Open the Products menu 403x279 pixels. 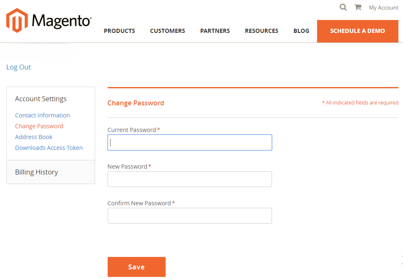(119, 31)
